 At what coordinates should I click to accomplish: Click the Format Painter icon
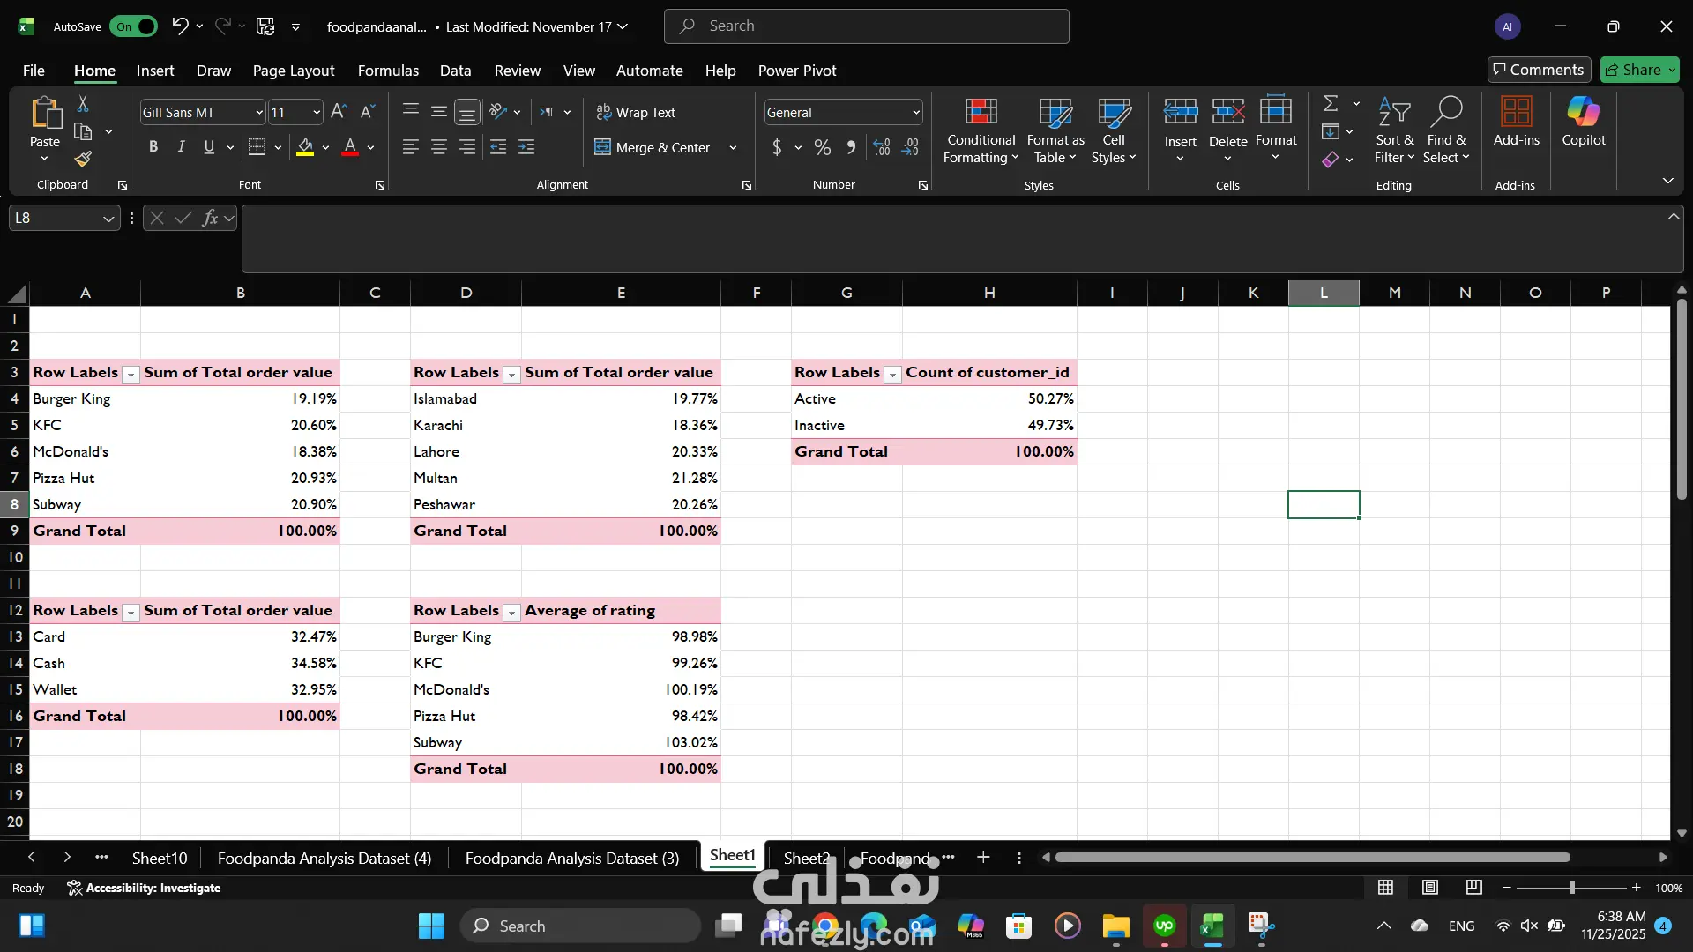[83, 159]
